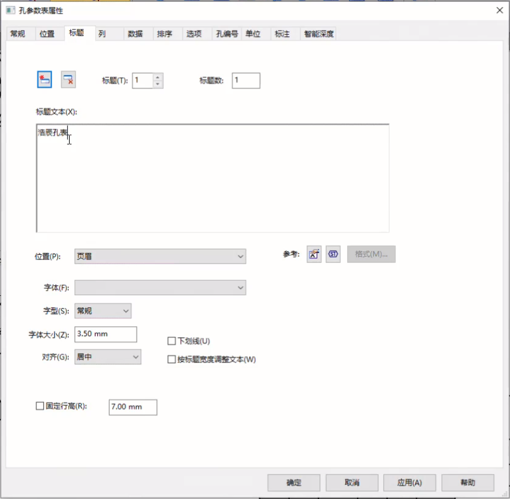Click the delete title icon
Viewport: 510px width, 499px height.
[x=69, y=80]
